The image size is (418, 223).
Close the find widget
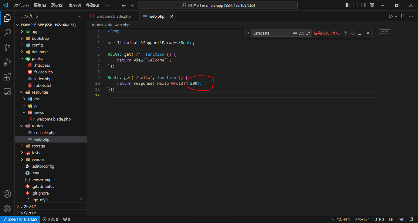click(x=368, y=33)
